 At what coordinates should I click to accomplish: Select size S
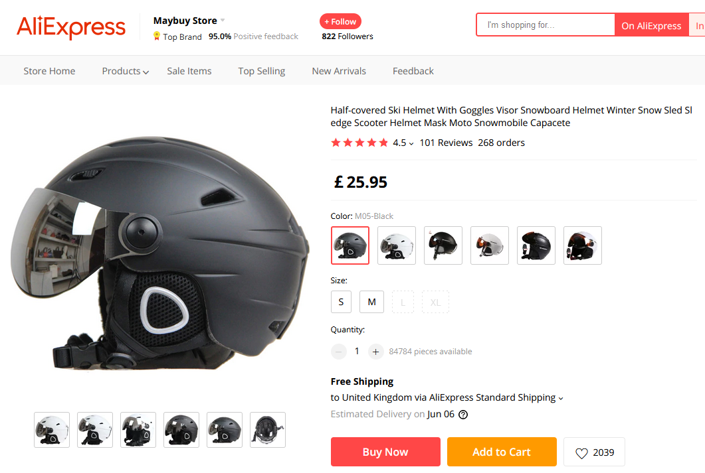tap(341, 302)
